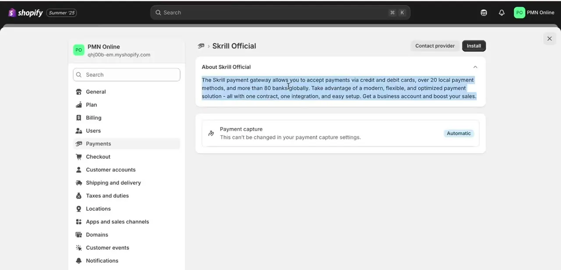Click the Payment capture label
This screenshot has height=270, width=561.
[241, 129]
